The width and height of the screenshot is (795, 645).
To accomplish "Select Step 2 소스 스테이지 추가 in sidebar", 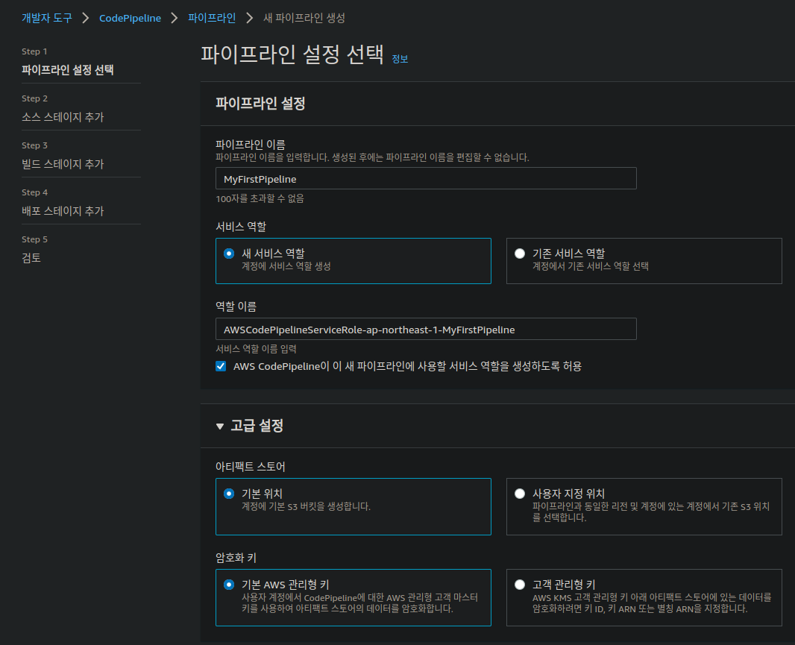I will pos(63,117).
